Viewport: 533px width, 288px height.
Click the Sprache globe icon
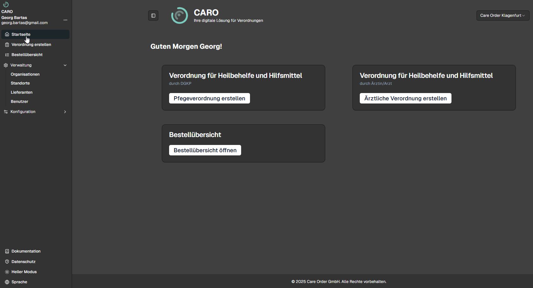click(x=7, y=282)
